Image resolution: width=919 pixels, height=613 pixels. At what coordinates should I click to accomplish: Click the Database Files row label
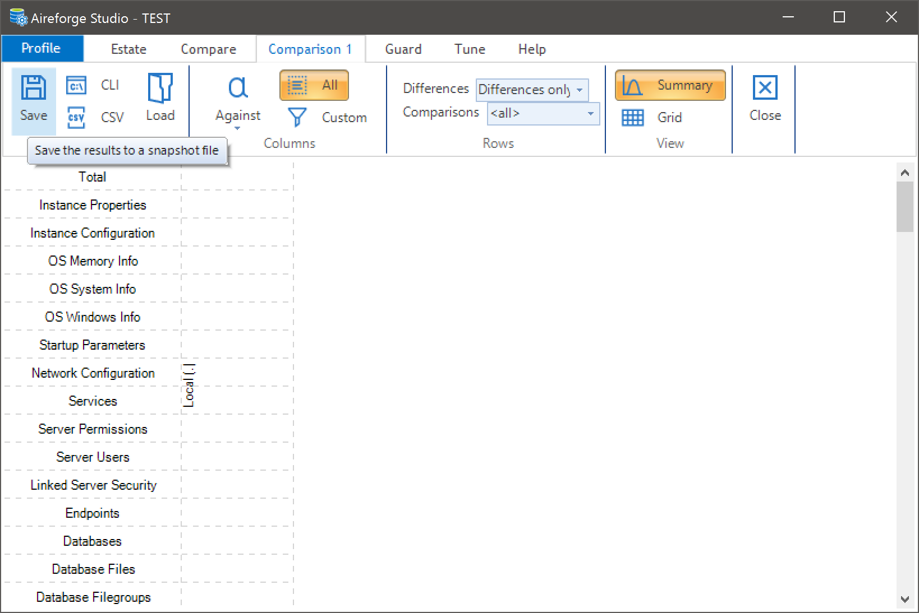[x=93, y=569]
